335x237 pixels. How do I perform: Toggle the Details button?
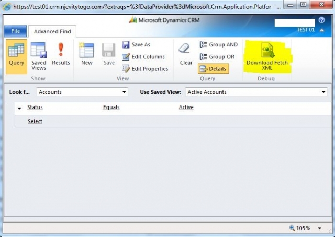point(213,68)
